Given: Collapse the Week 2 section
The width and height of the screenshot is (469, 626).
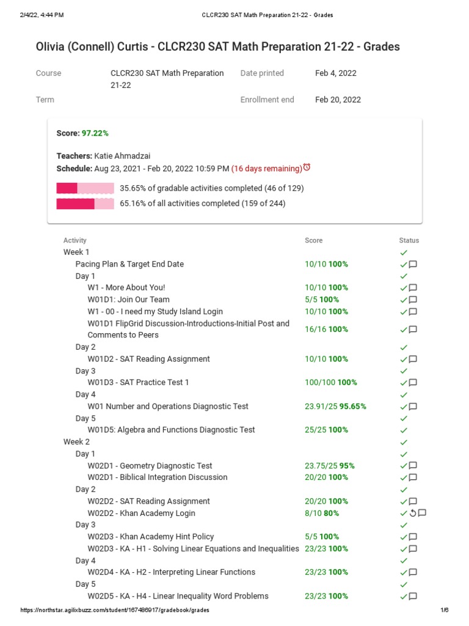Looking at the screenshot, I should (x=76, y=441).
